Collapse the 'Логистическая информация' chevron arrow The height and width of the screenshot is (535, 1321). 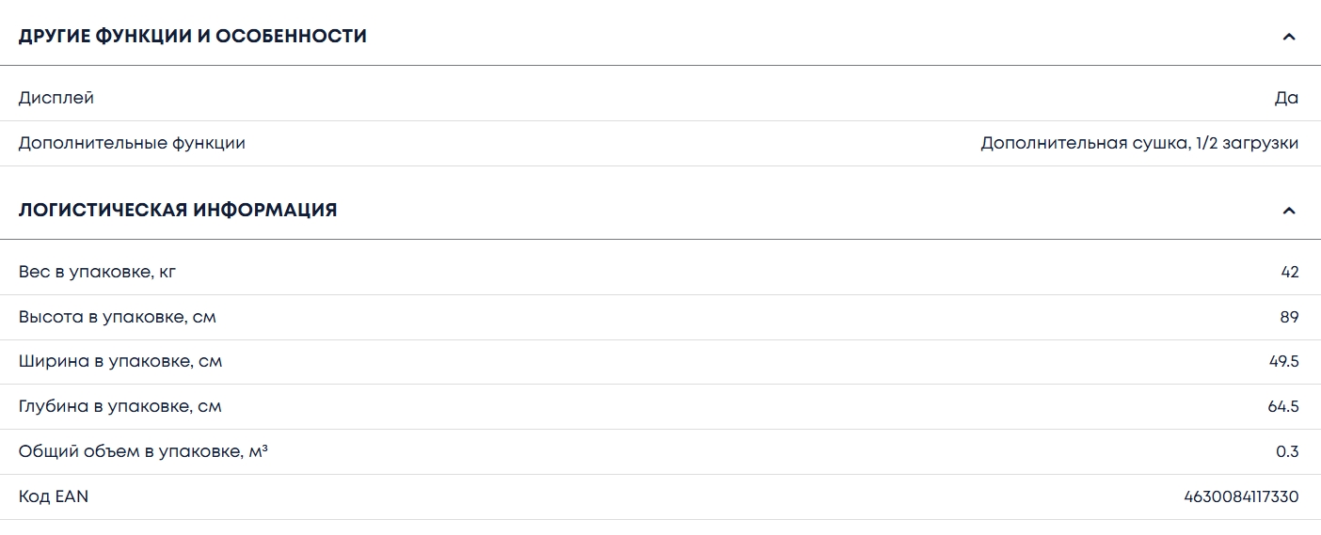(1289, 211)
